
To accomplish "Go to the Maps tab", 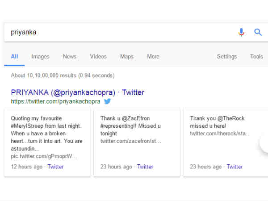I will 127,57.
